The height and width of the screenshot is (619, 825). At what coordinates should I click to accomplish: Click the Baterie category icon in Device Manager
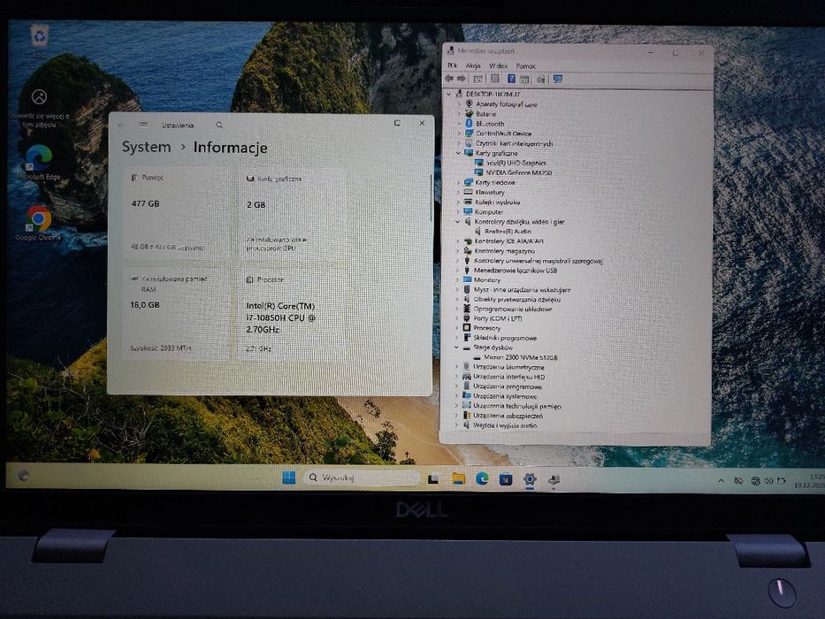pyautogui.click(x=469, y=114)
